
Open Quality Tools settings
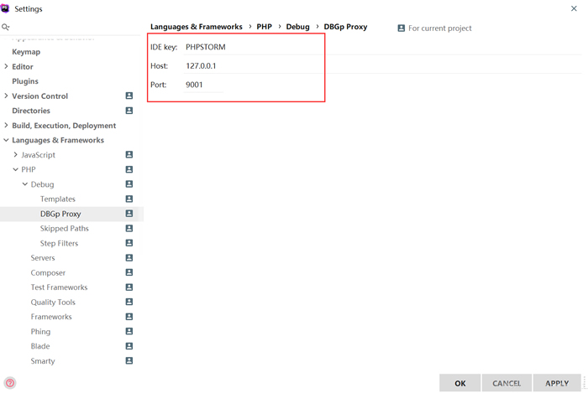53,303
